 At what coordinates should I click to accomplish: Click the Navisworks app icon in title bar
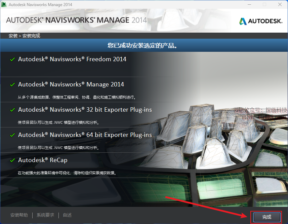pyautogui.click(x=4, y=4)
